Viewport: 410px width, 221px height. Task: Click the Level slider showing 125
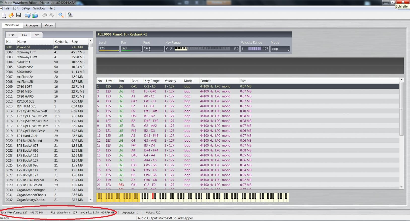pyautogui.click(x=109, y=49)
